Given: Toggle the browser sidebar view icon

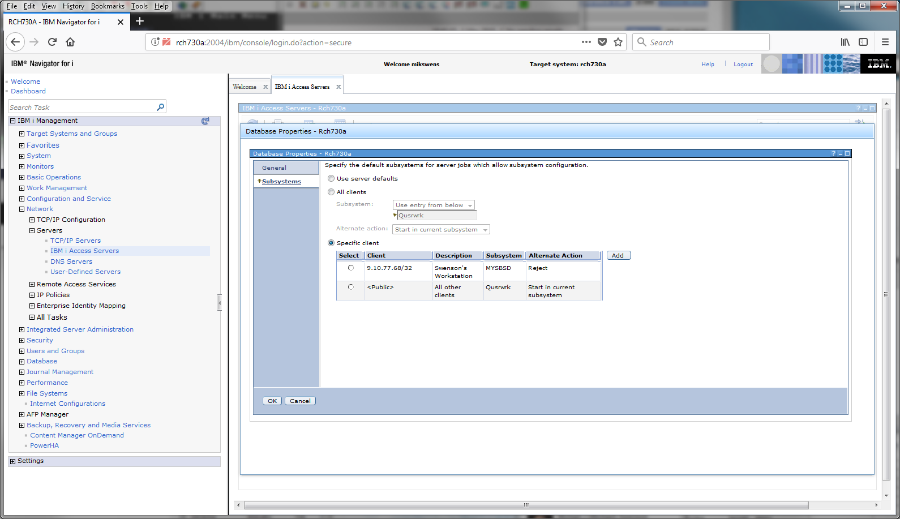Looking at the screenshot, I should coord(863,42).
